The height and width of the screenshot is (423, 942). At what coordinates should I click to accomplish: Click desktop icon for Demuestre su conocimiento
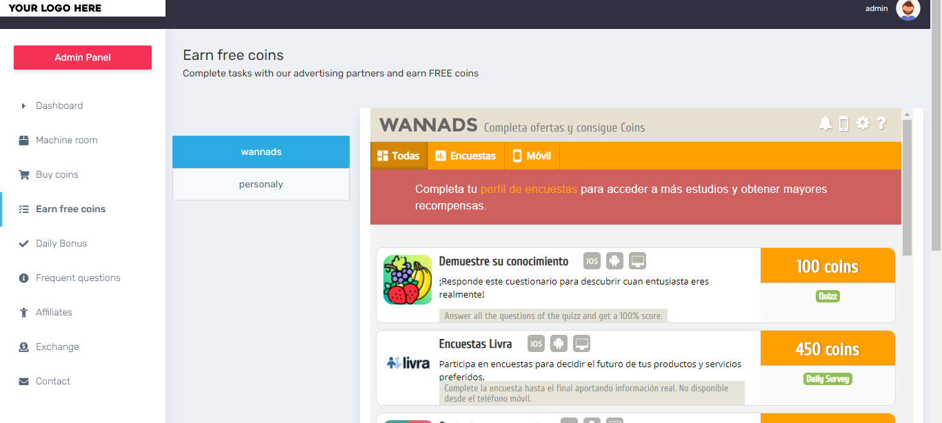637,261
